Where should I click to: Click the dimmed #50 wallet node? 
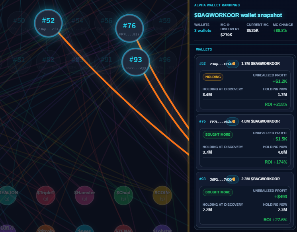pos(19,23)
